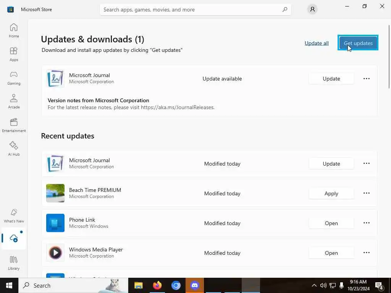The image size is (391, 293).
Task: Open the Gaming section
Action: pyautogui.click(x=14, y=78)
